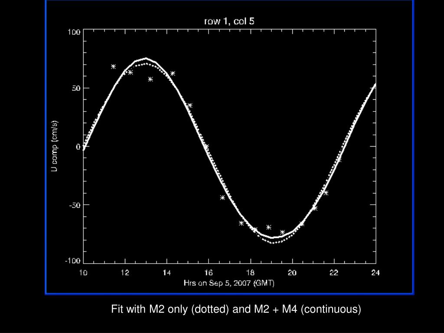Click the x-axis tick value 16
This screenshot has height=333, width=444.
209,273
